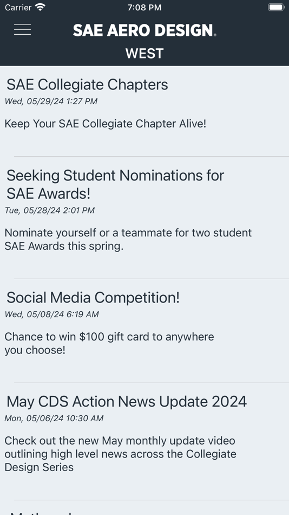Screen dimensions: 289x515
Task: Tap the SAE Aero Design logo
Action: click(x=144, y=30)
